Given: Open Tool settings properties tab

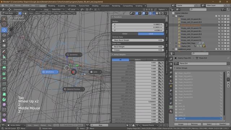Looking at the screenshot, I should tap(171, 59).
